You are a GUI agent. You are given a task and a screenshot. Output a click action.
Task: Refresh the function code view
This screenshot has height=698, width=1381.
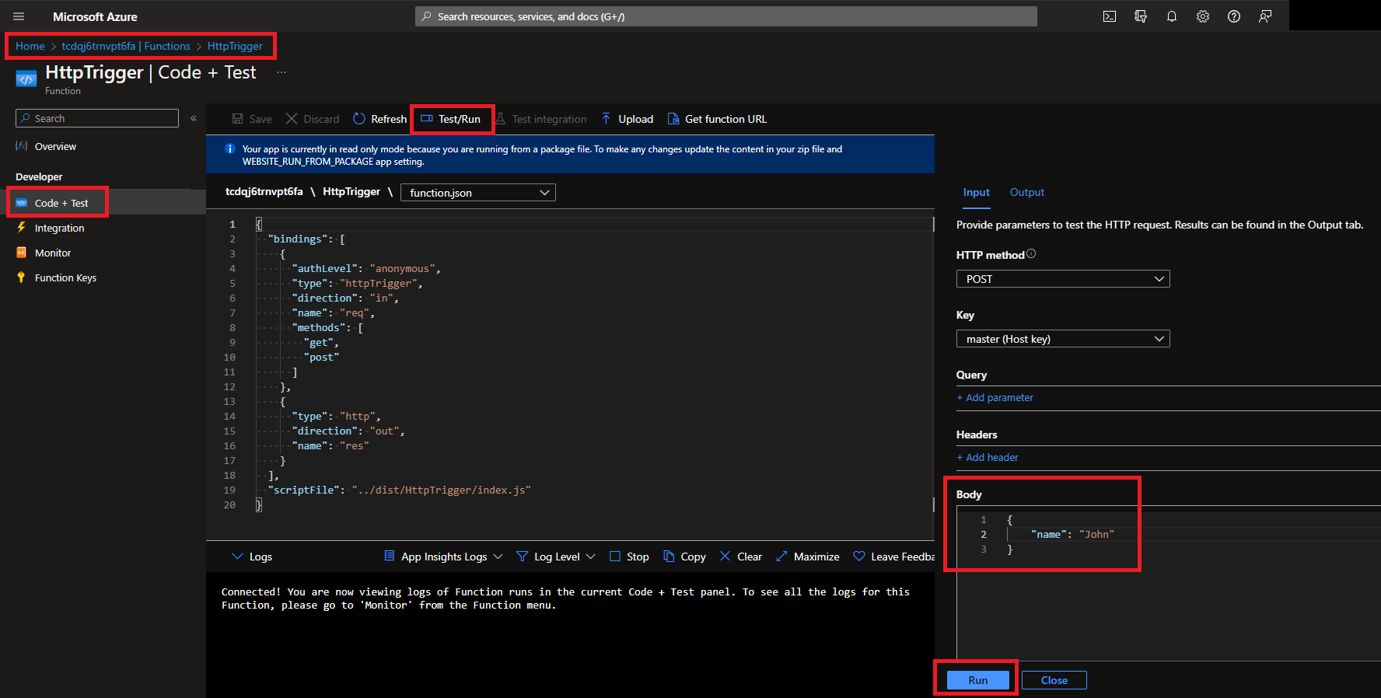pyautogui.click(x=379, y=119)
